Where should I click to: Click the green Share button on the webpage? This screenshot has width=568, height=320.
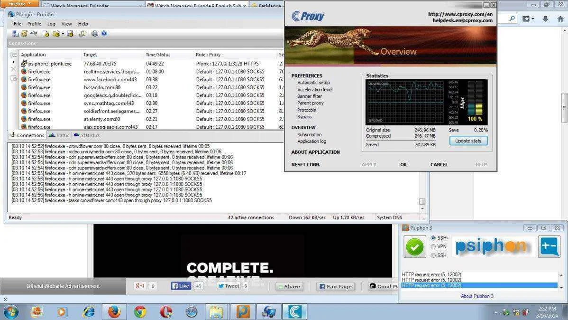tap(289, 286)
